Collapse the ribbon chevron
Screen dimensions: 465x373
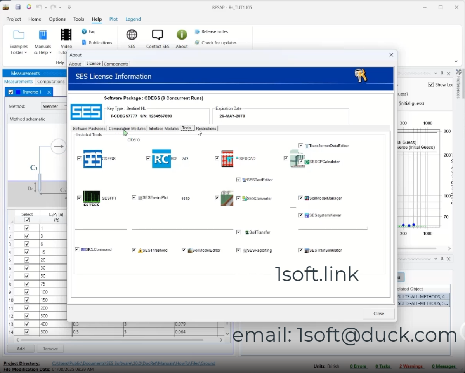point(456,61)
